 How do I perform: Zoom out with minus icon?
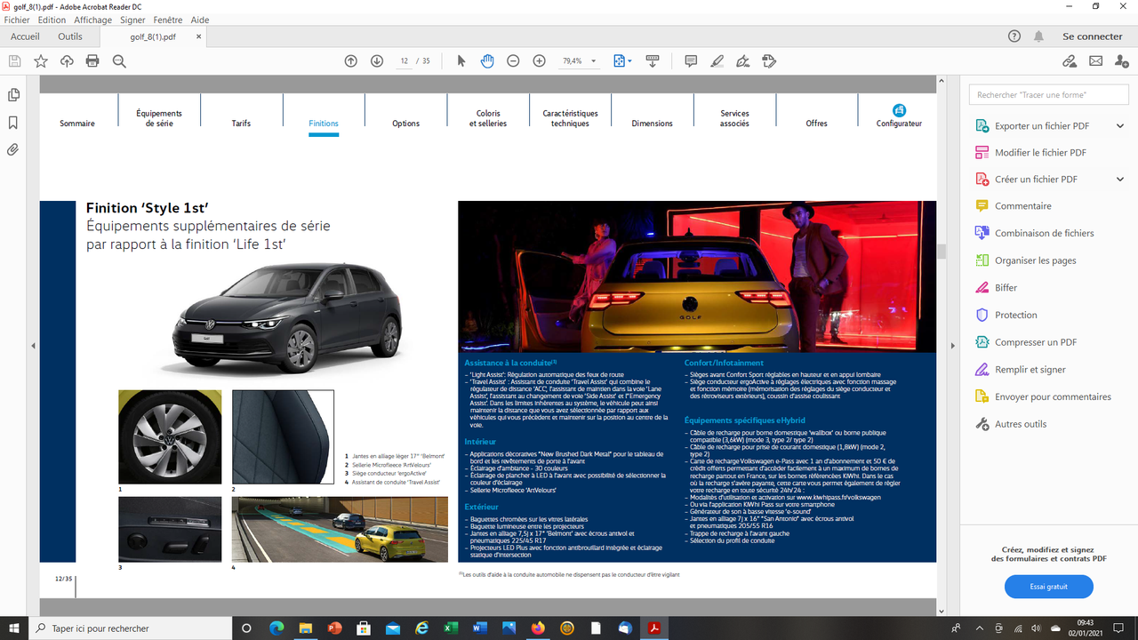513,61
